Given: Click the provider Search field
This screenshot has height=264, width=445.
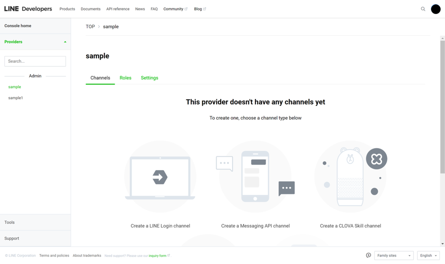Looking at the screenshot, I should point(35,61).
